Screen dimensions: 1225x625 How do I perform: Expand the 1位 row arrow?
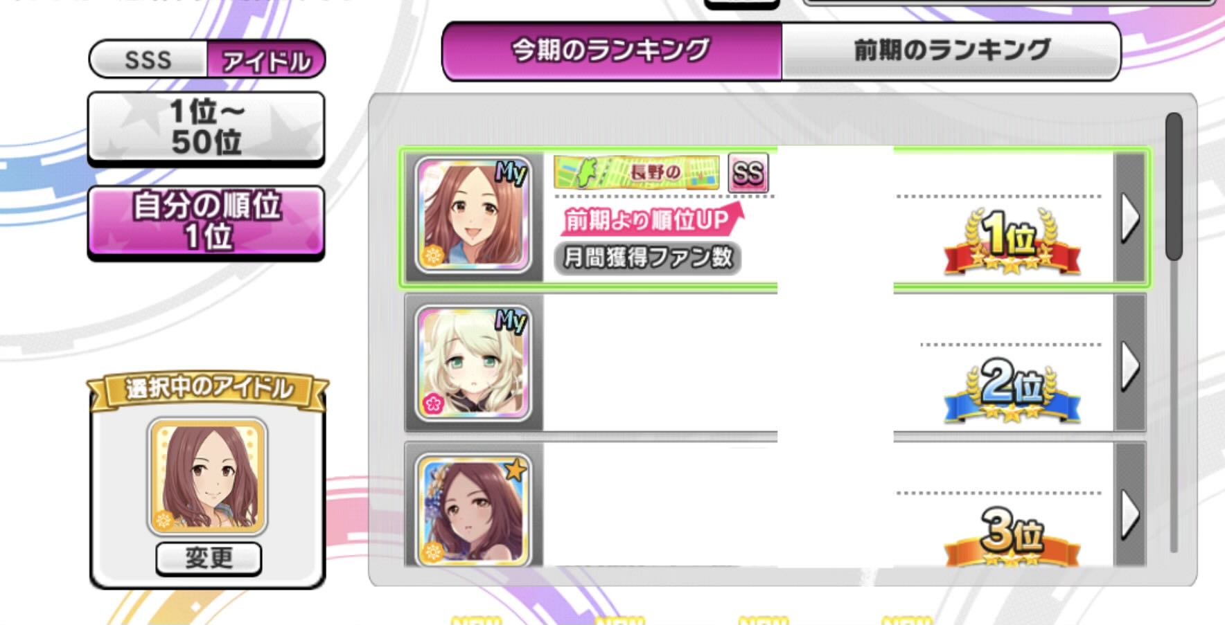click(1130, 217)
